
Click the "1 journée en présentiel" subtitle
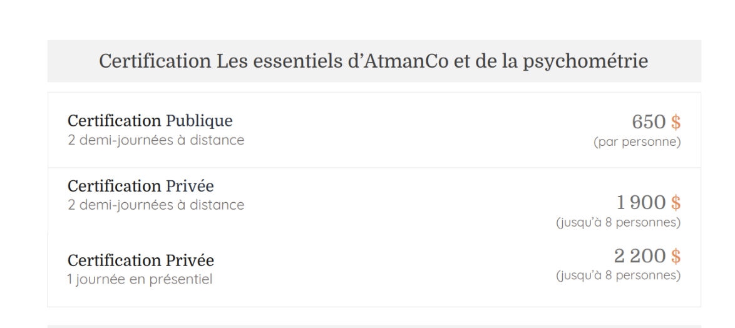(x=140, y=280)
